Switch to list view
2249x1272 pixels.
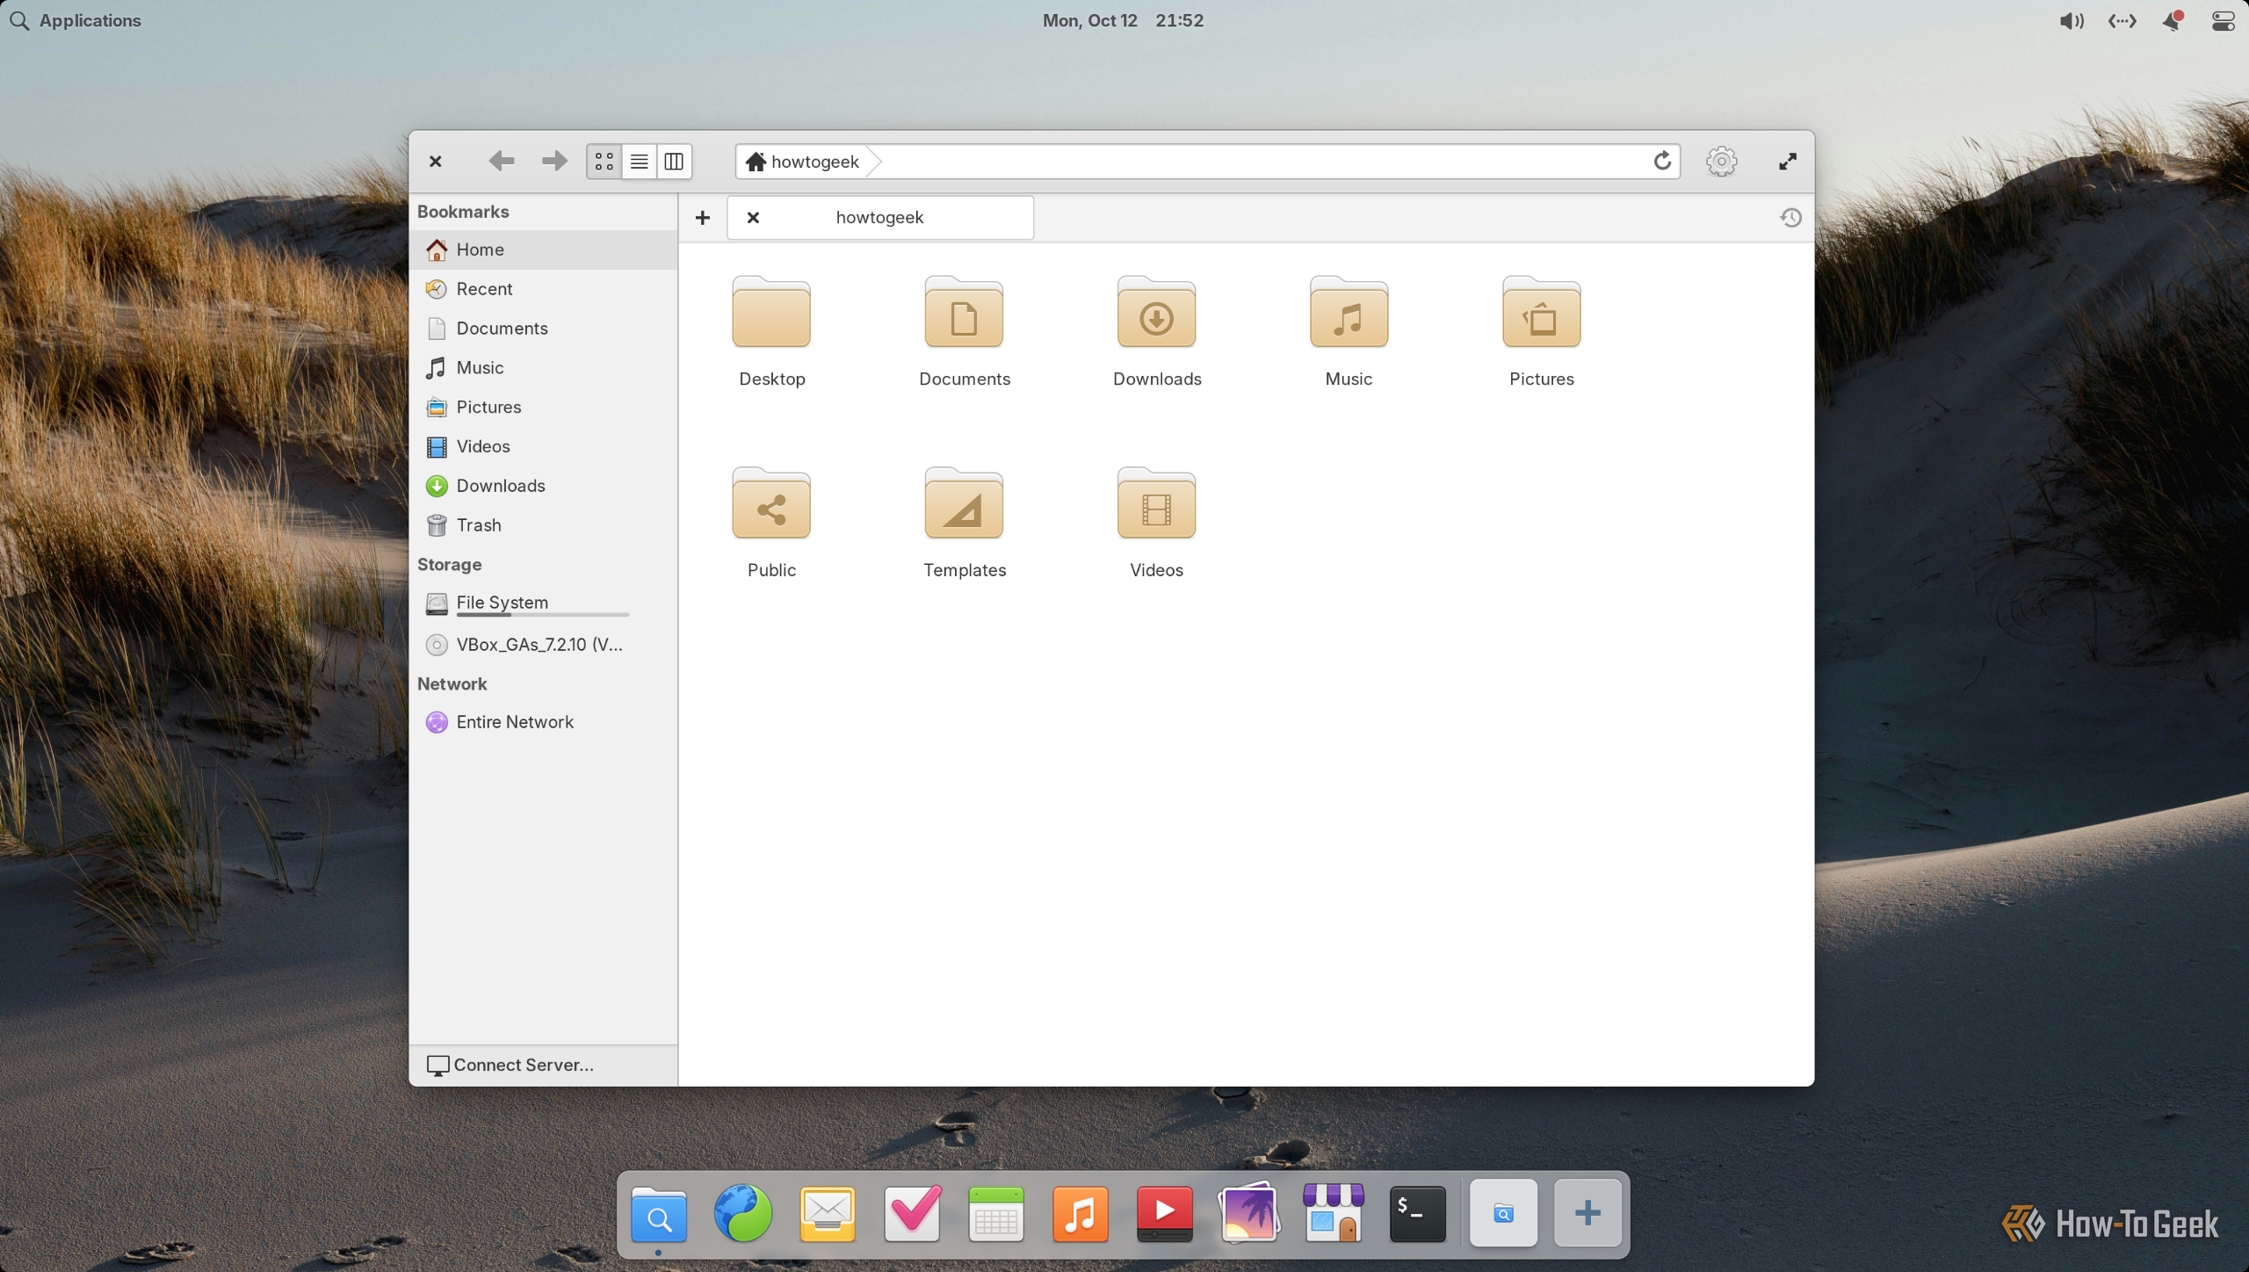pyautogui.click(x=639, y=162)
